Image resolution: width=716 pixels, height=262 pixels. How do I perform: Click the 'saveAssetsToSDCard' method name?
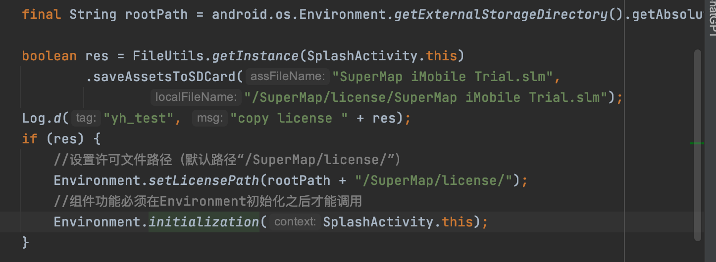[164, 77]
